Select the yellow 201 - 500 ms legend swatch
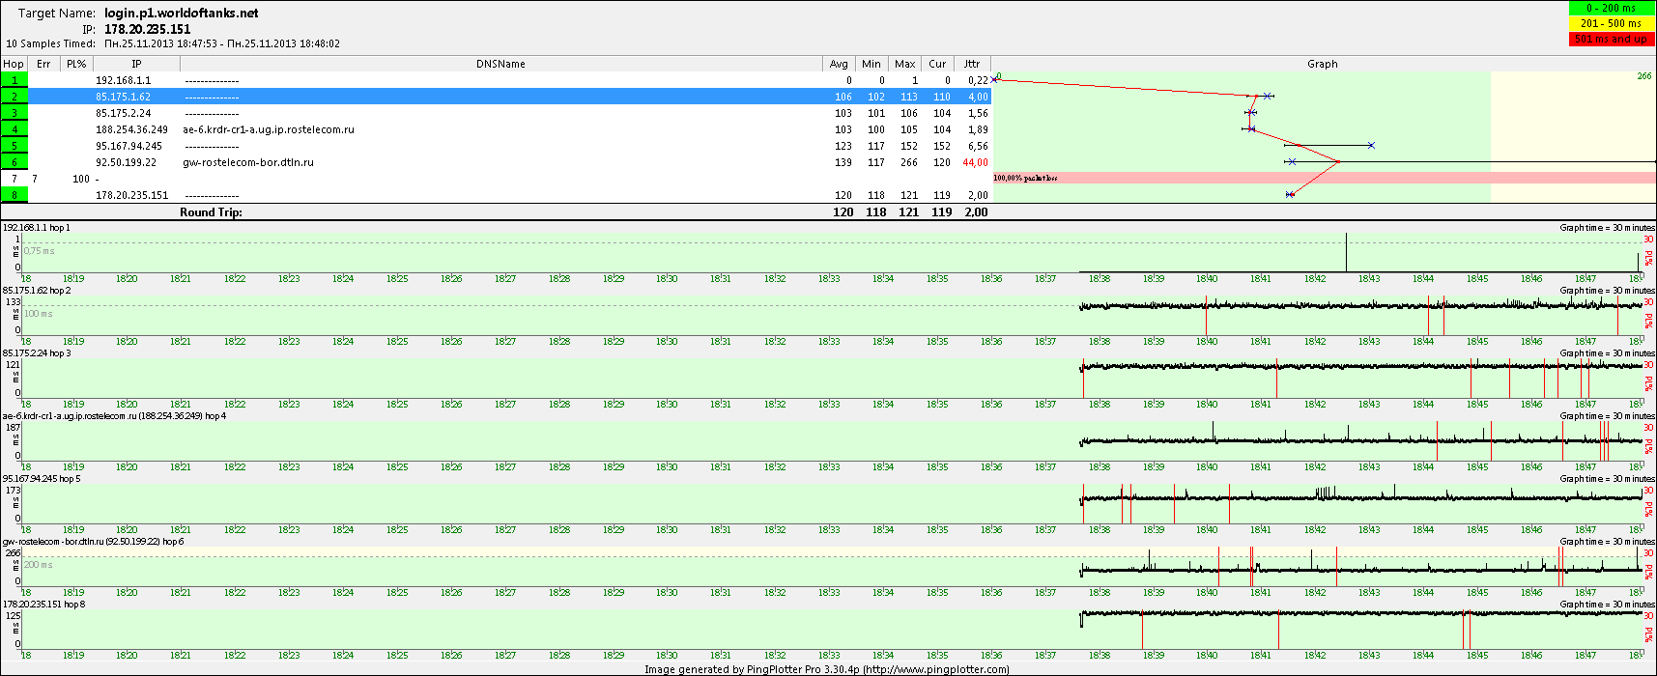Screen dimensions: 1657x676 pyautogui.click(x=1612, y=23)
